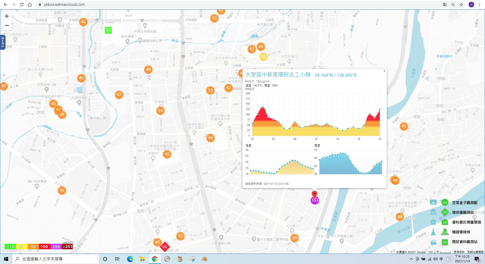Open the notification center icon
This screenshot has width=485, height=264.
(477, 259)
